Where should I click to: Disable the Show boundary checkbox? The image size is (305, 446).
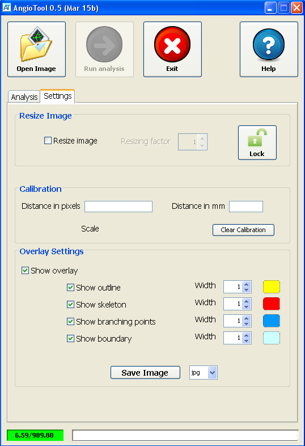(70, 339)
